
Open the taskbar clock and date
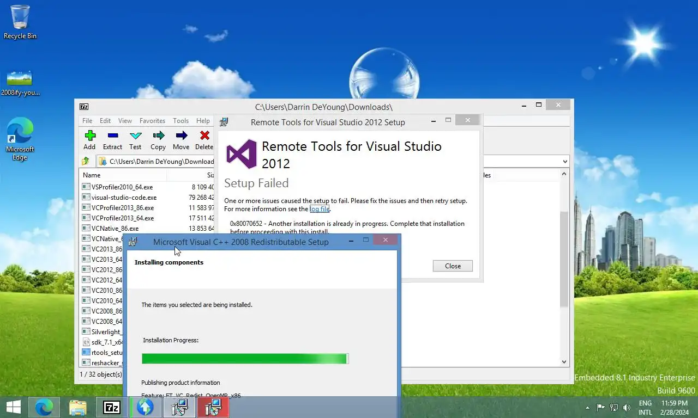click(x=675, y=407)
